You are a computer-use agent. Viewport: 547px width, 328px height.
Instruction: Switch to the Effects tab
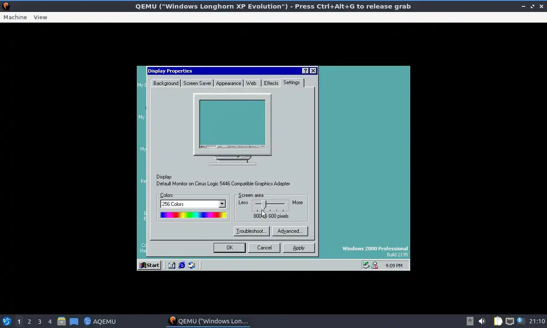point(271,83)
